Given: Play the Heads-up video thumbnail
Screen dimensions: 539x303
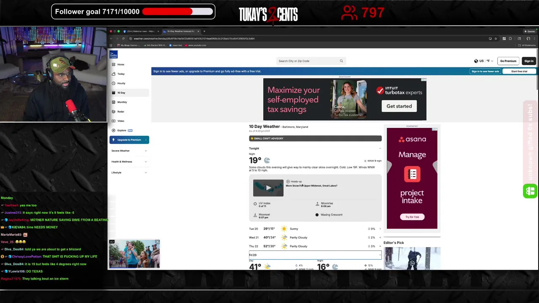Looking at the screenshot, I should click(x=268, y=188).
